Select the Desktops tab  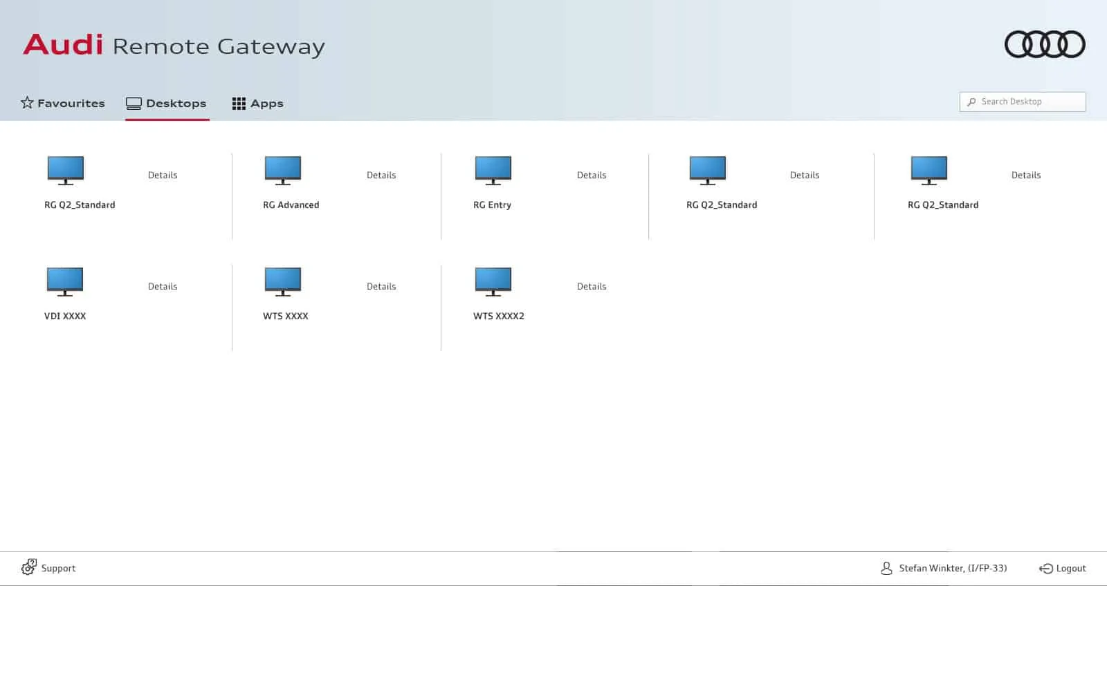(x=166, y=103)
